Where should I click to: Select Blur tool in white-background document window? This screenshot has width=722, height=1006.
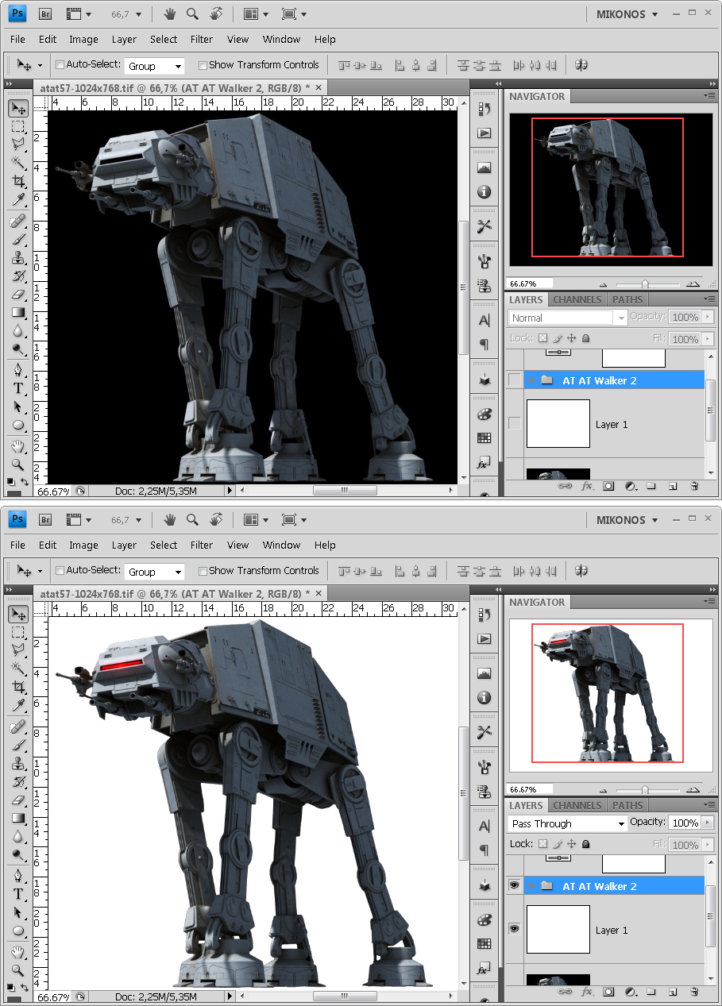(x=18, y=836)
